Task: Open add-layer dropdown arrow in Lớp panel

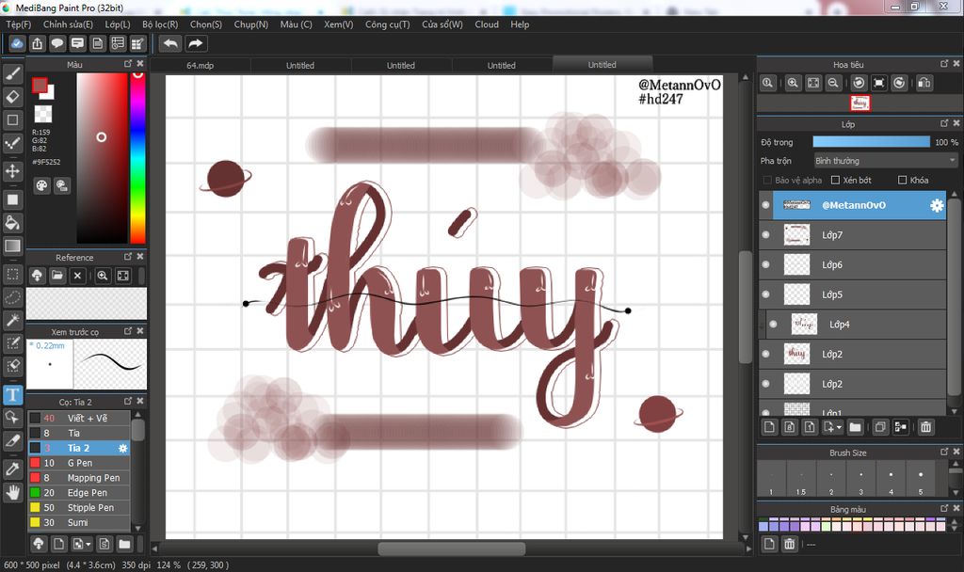Action: (x=839, y=426)
